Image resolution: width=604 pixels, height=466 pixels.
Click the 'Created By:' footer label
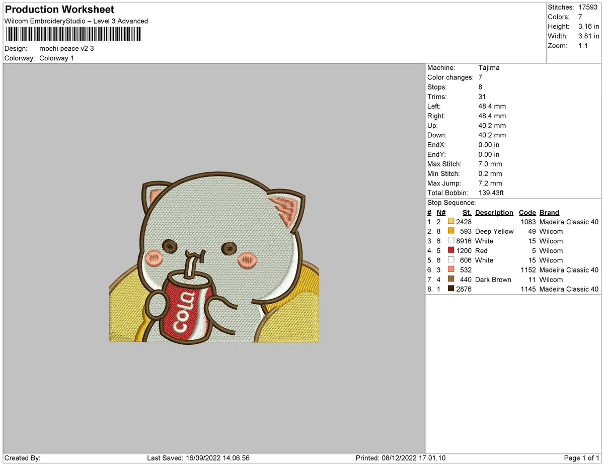coord(22,458)
